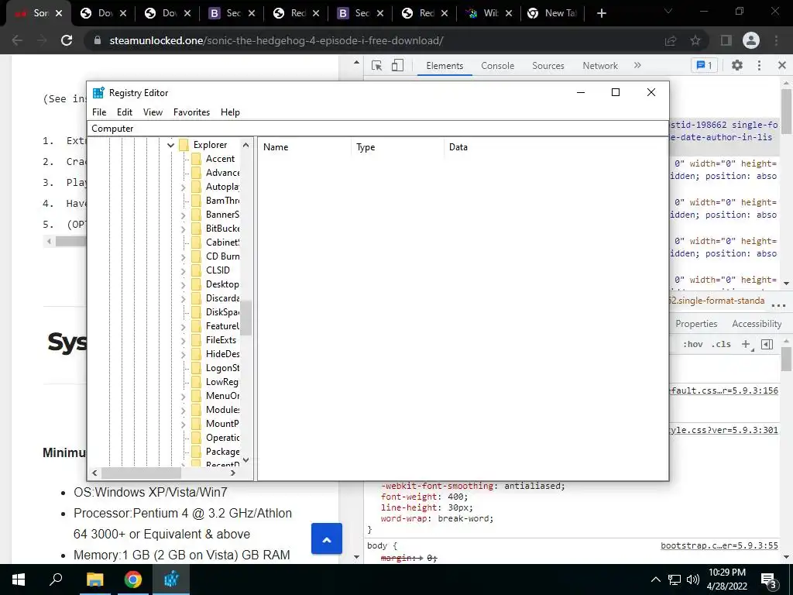Select the 'LowReg' registry key
Image resolution: width=793 pixels, height=595 pixels.
[221, 382]
